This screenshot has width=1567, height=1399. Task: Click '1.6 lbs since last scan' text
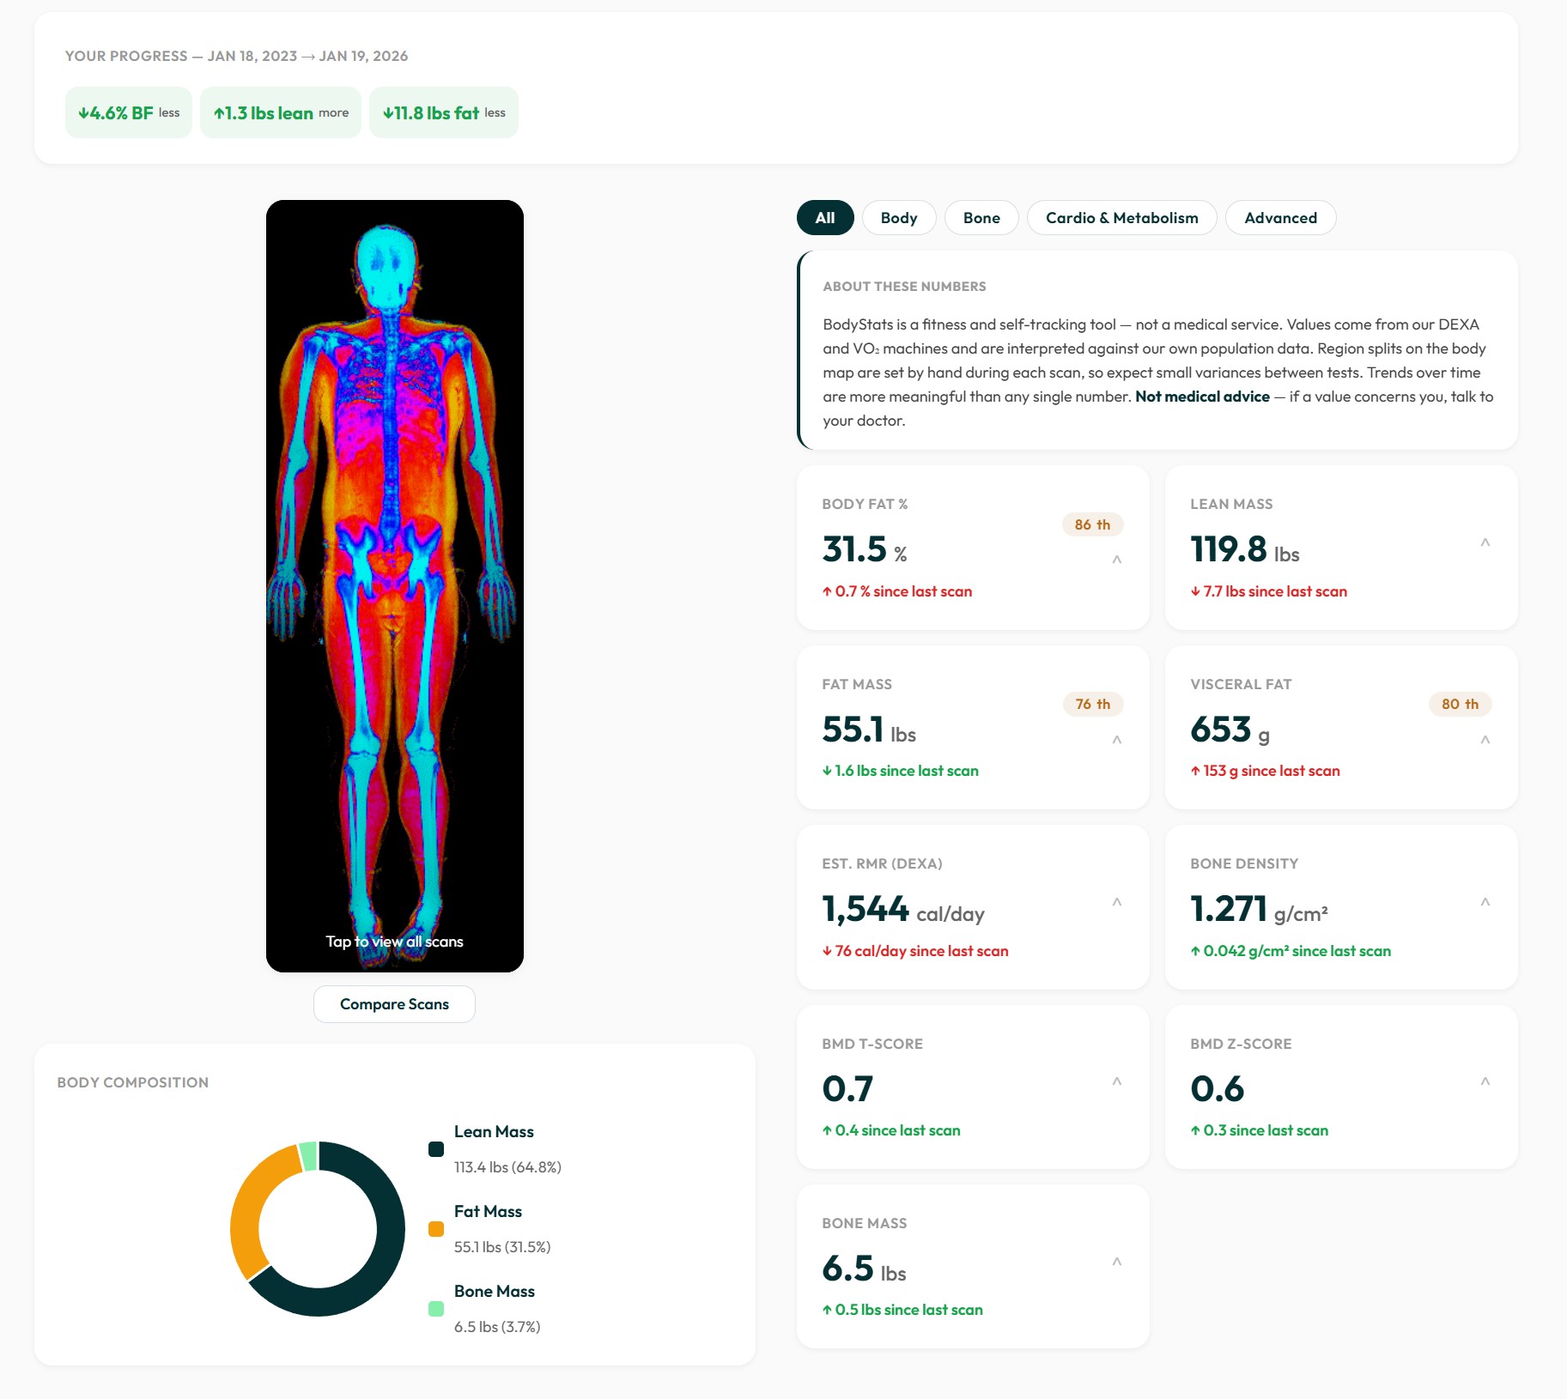point(900,771)
